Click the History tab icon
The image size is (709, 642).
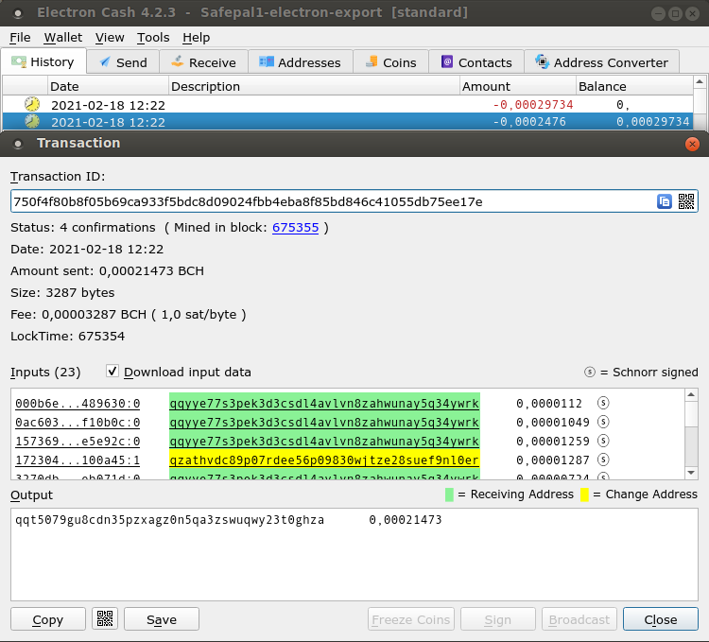19,62
